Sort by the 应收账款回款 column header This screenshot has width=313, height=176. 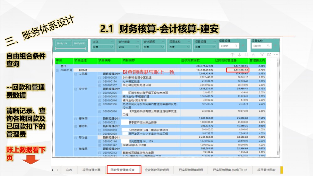click(190, 60)
